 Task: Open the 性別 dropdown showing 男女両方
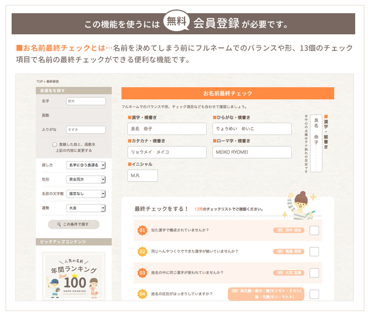click(x=86, y=180)
